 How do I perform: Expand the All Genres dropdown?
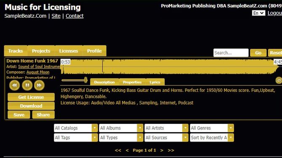pos(212,128)
